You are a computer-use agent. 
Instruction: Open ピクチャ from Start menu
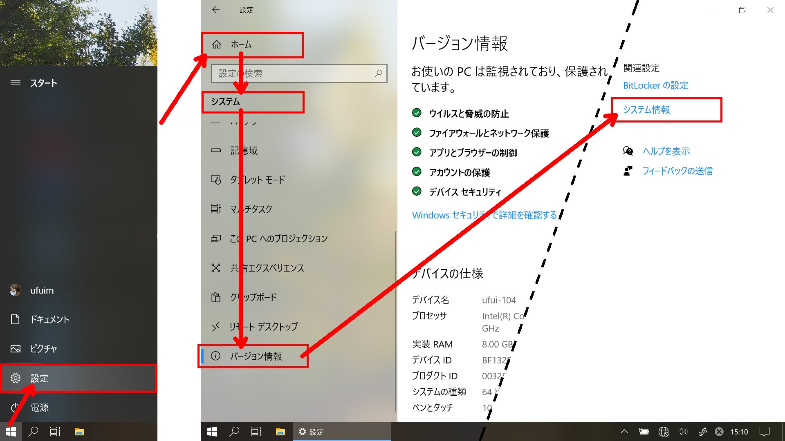click(78, 349)
